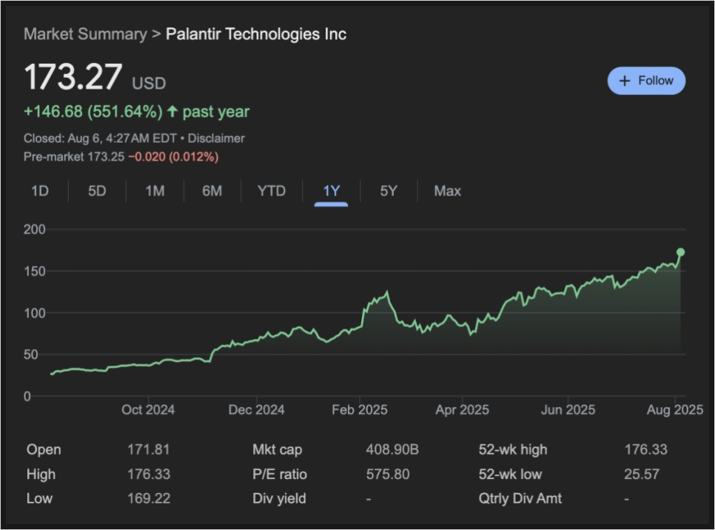Select the YTD range tab

[x=272, y=191]
